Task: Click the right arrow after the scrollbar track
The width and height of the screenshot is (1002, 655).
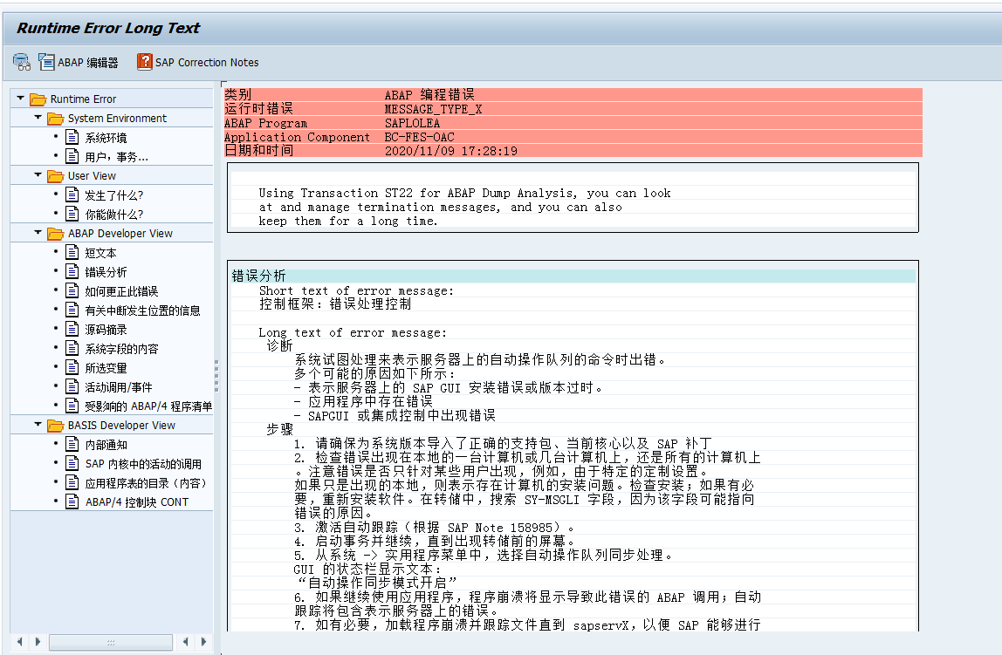Action: point(203,642)
